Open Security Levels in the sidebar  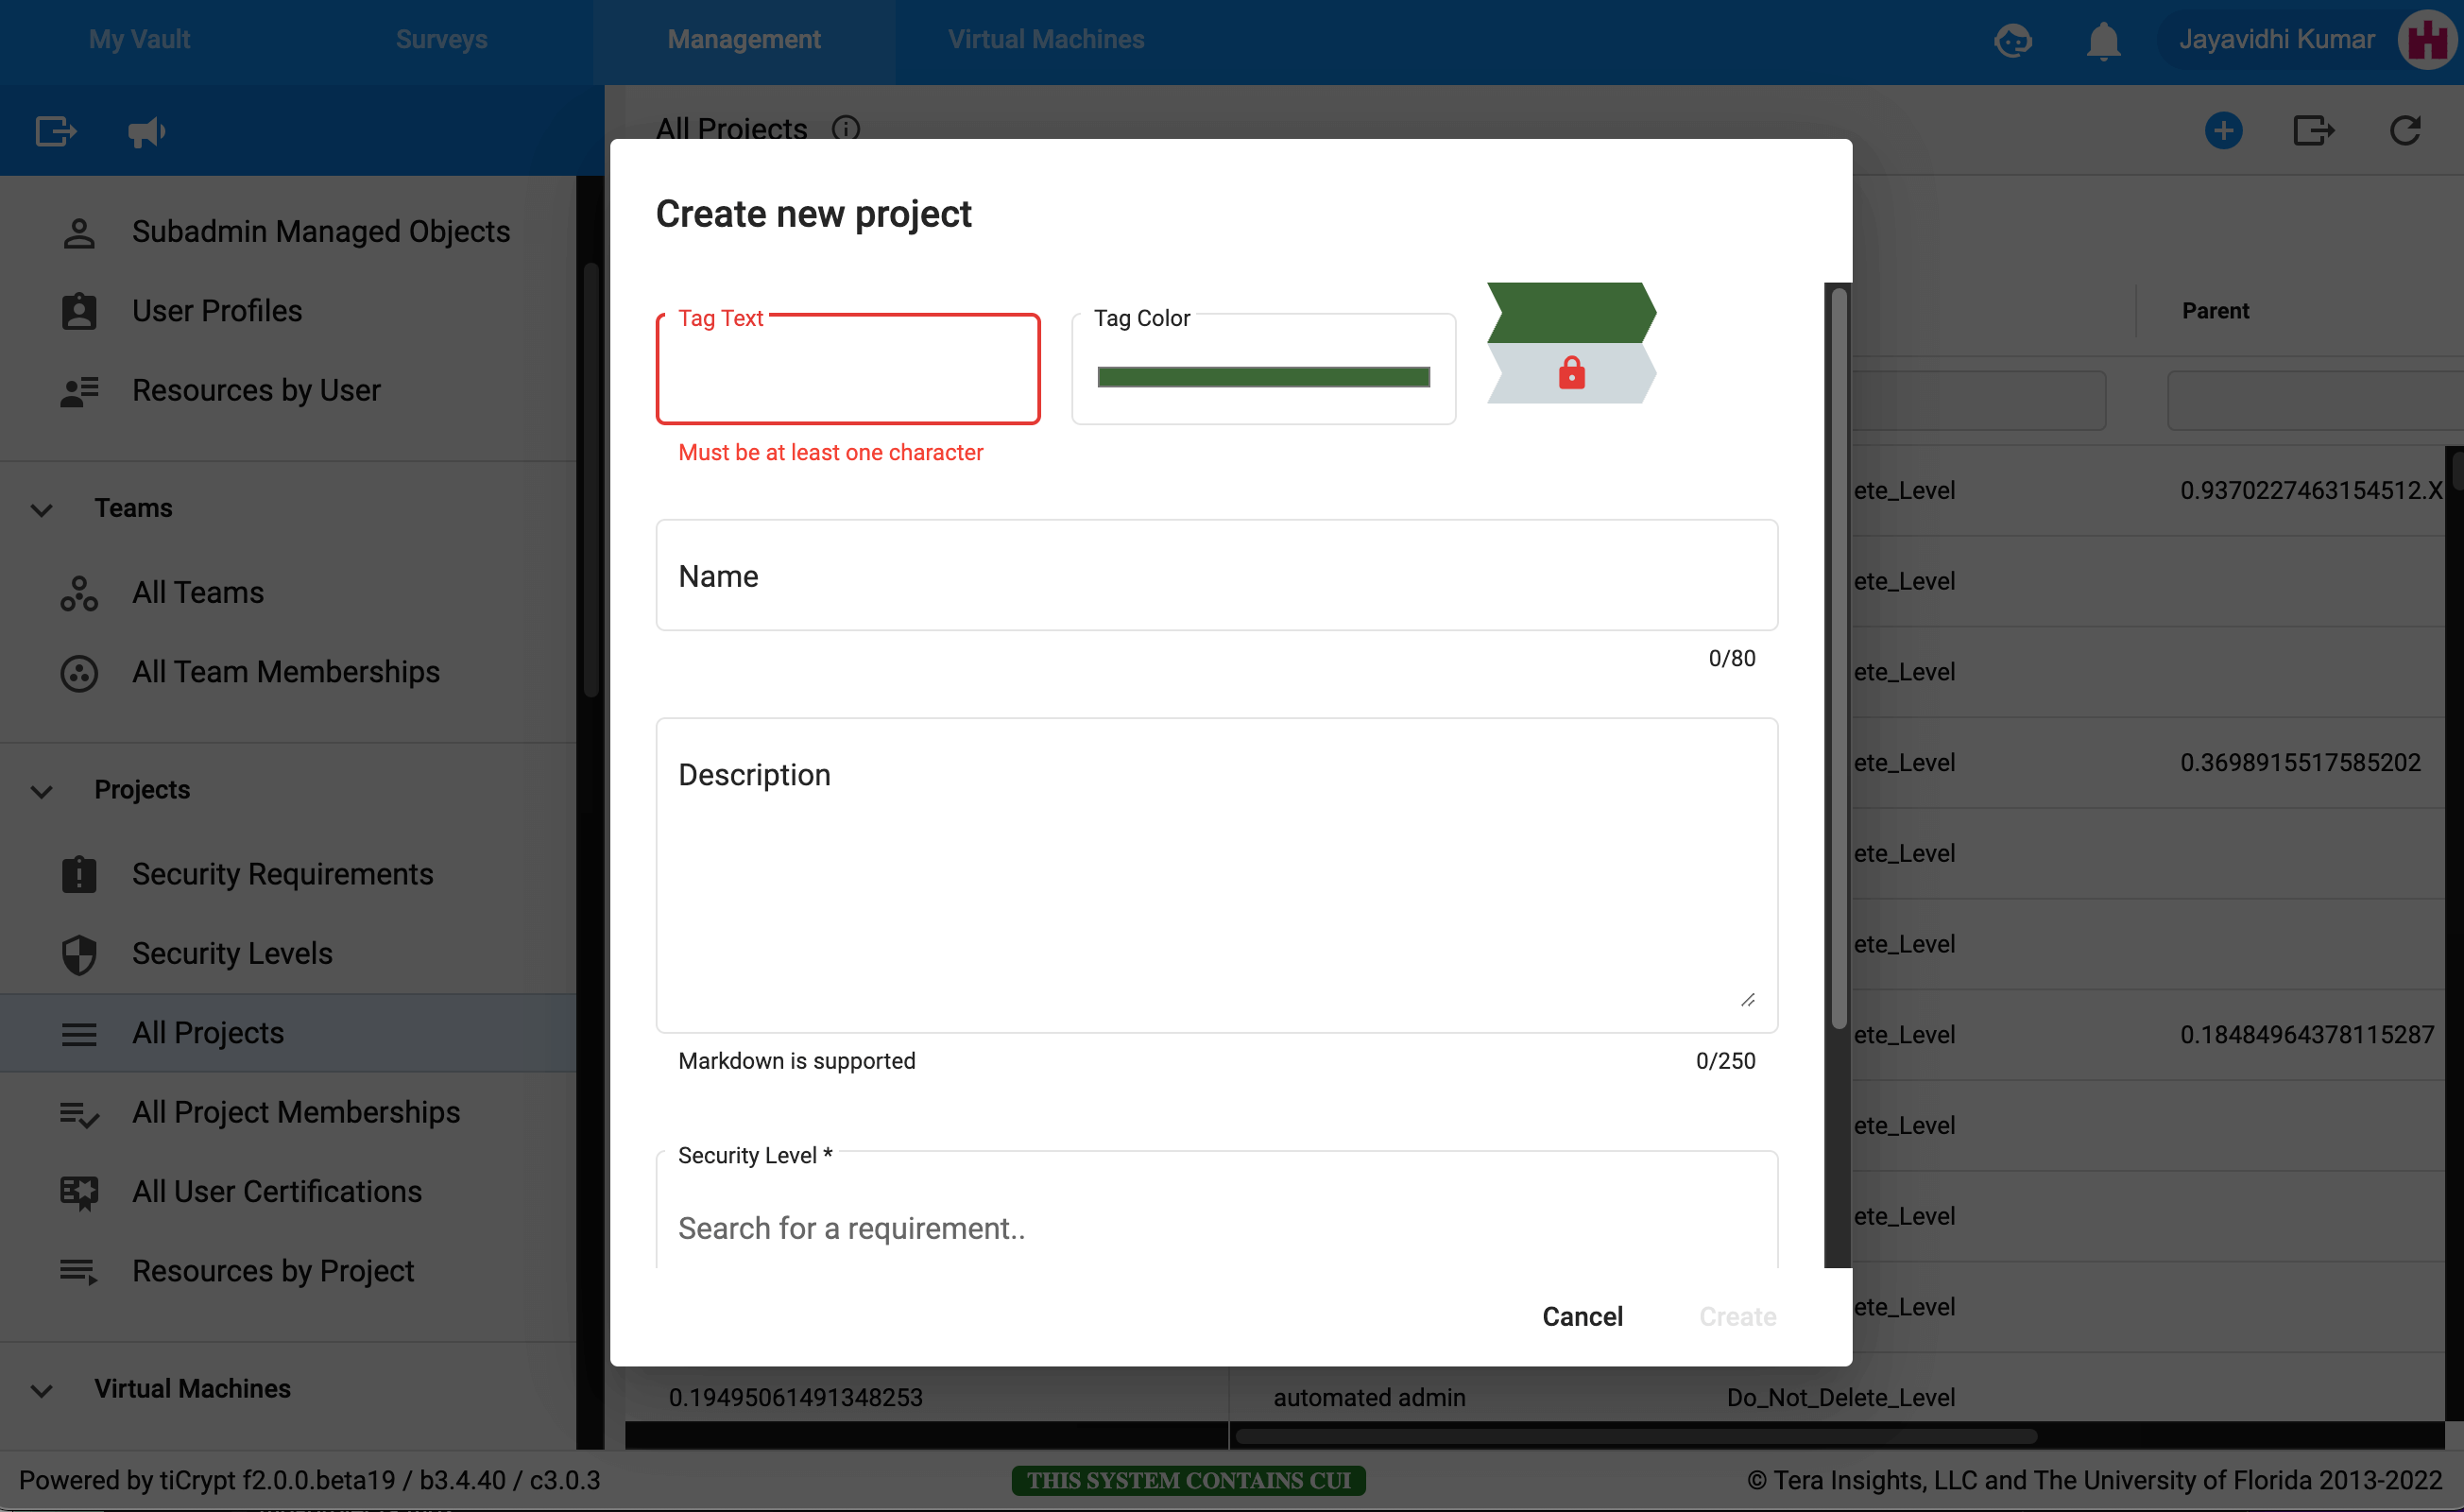[232, 953]
